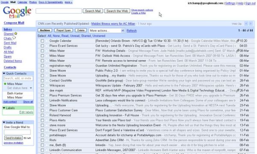The width and height of the screenshot is (257, 154).
Task: Open the Help link
Action: tap(240, 3)
